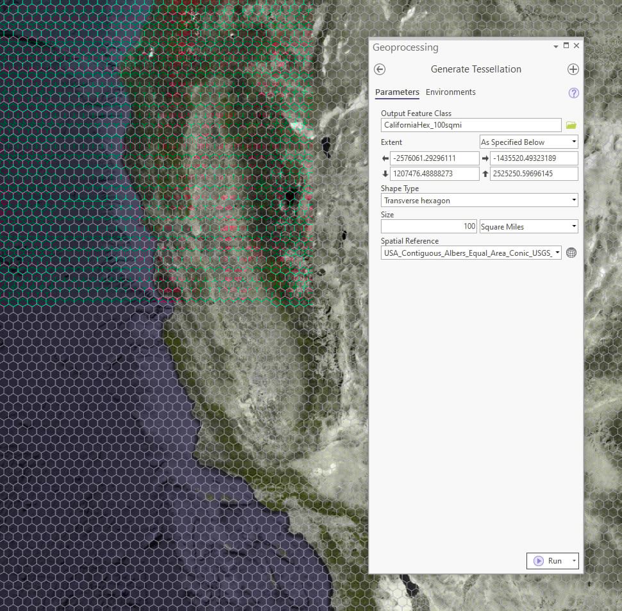Screen dimensions: 622x611
Task: Click the Generate Tessellation title text
Action: [476, 69]
